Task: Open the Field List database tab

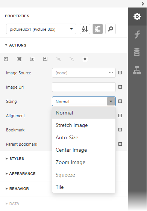Action: coord(137,52)
